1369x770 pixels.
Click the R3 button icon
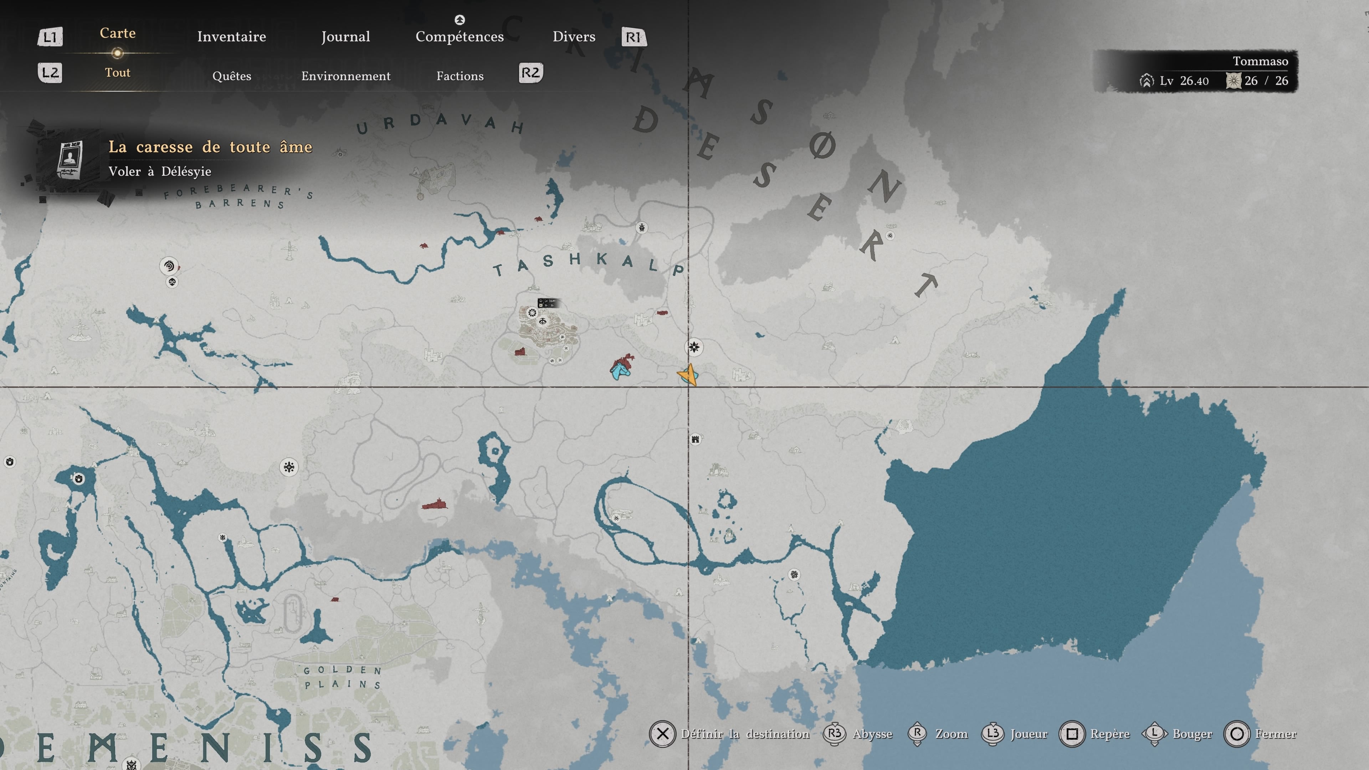[834, 734]
